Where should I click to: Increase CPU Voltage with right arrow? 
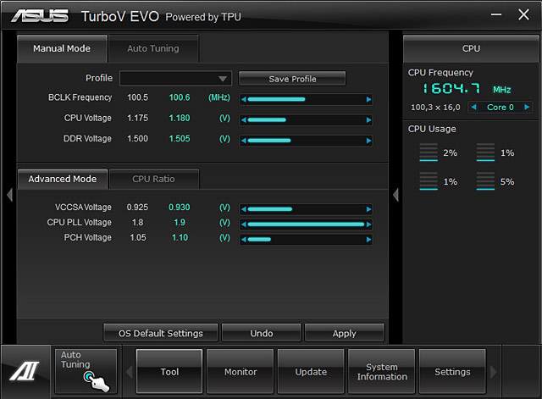[368, 120]
